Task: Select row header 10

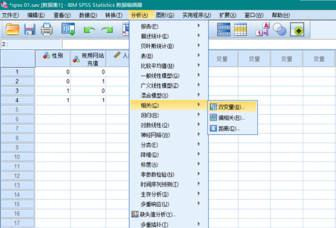Action: tap(18, 157)
